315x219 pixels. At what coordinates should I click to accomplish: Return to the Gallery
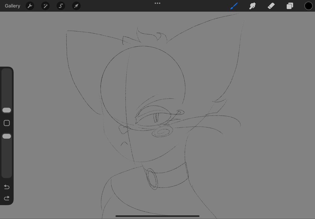[x=12, y=6]
